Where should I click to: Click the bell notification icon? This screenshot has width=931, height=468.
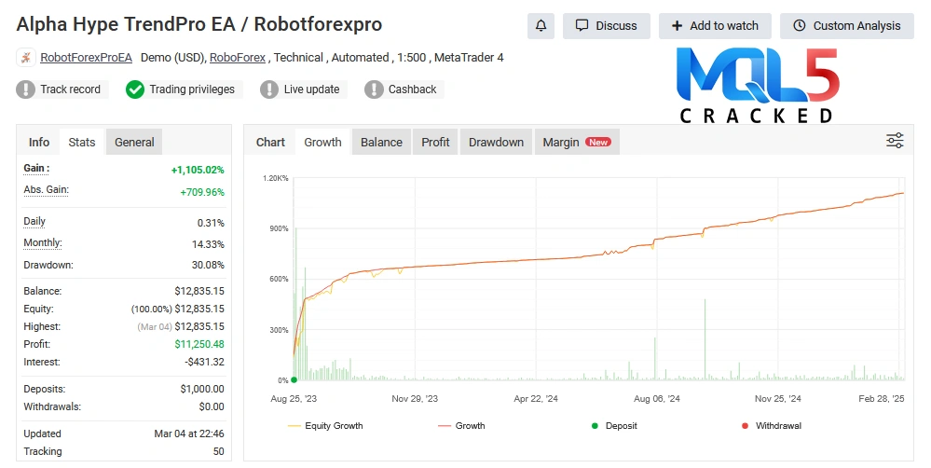[541, 26]
